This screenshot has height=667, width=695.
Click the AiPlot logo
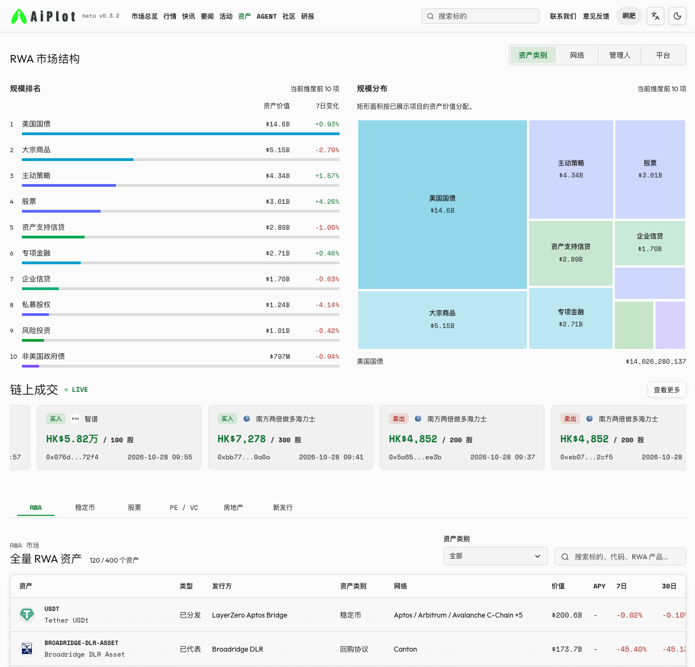click(43, 16)
